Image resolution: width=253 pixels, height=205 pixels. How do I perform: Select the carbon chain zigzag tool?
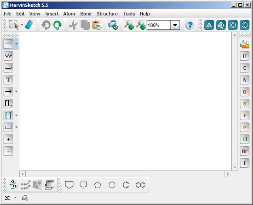pyautogui.click(x=8, y=56)
